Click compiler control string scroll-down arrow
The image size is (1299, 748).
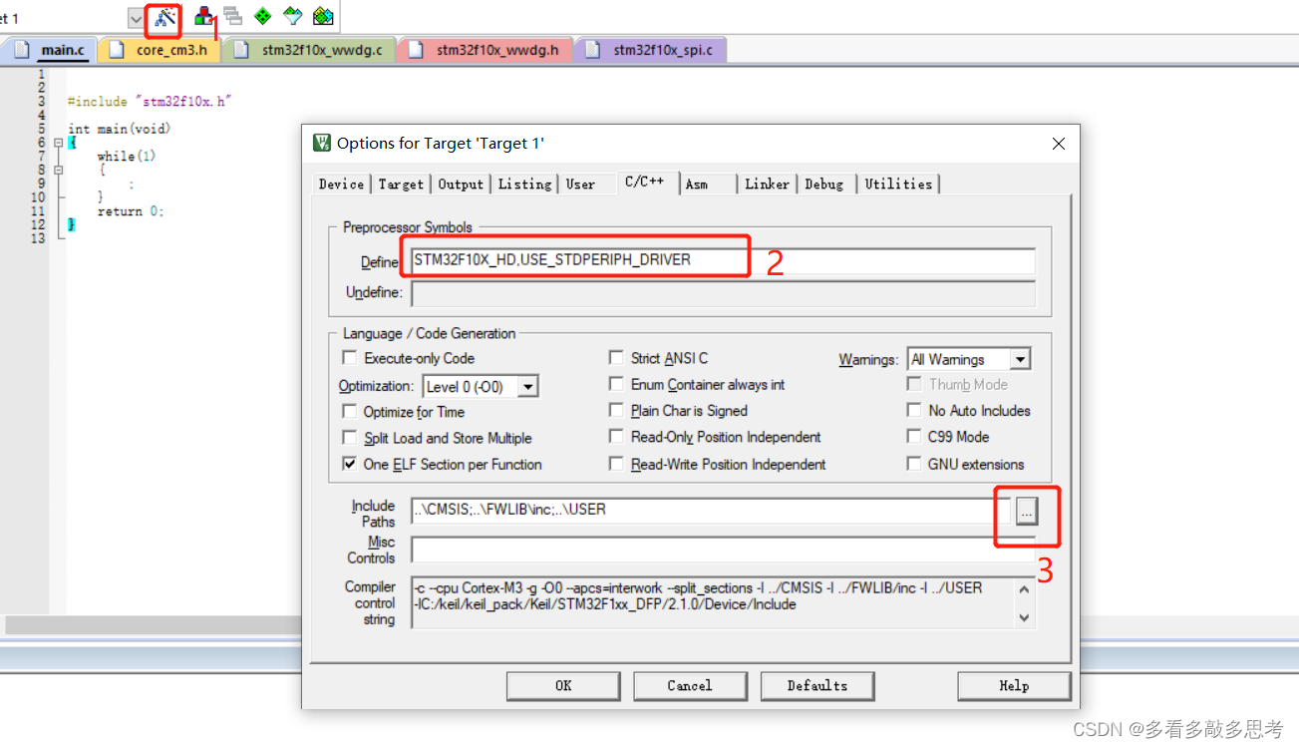[1024, 618]
